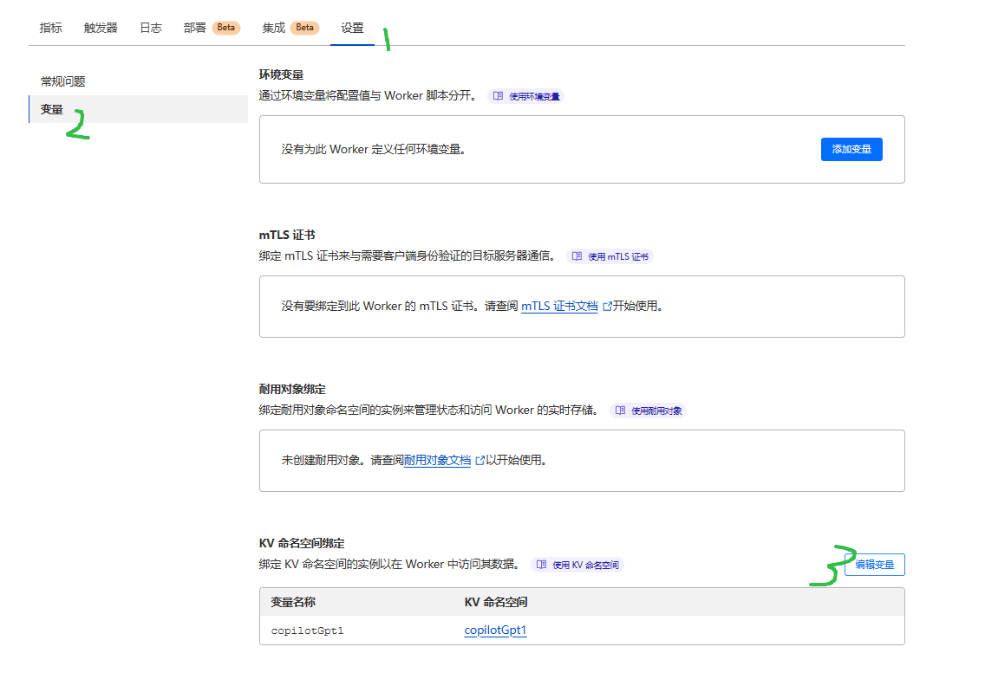Open the copilotGpt1 KV namespace link
Image resolution: width=998 pixels, height=679 pixels.
495,630
